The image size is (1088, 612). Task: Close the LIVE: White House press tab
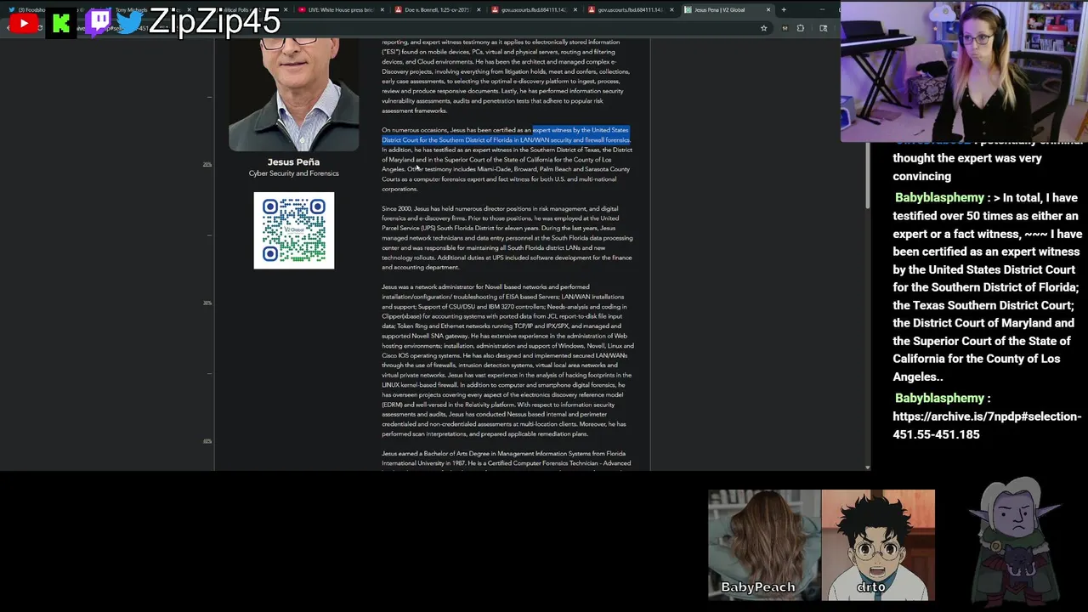382,10
